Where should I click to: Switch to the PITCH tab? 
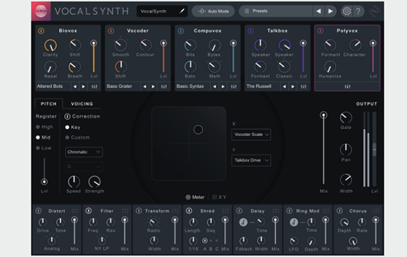click(x=49, y=103)
